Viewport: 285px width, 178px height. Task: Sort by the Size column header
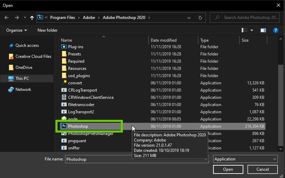245,40
